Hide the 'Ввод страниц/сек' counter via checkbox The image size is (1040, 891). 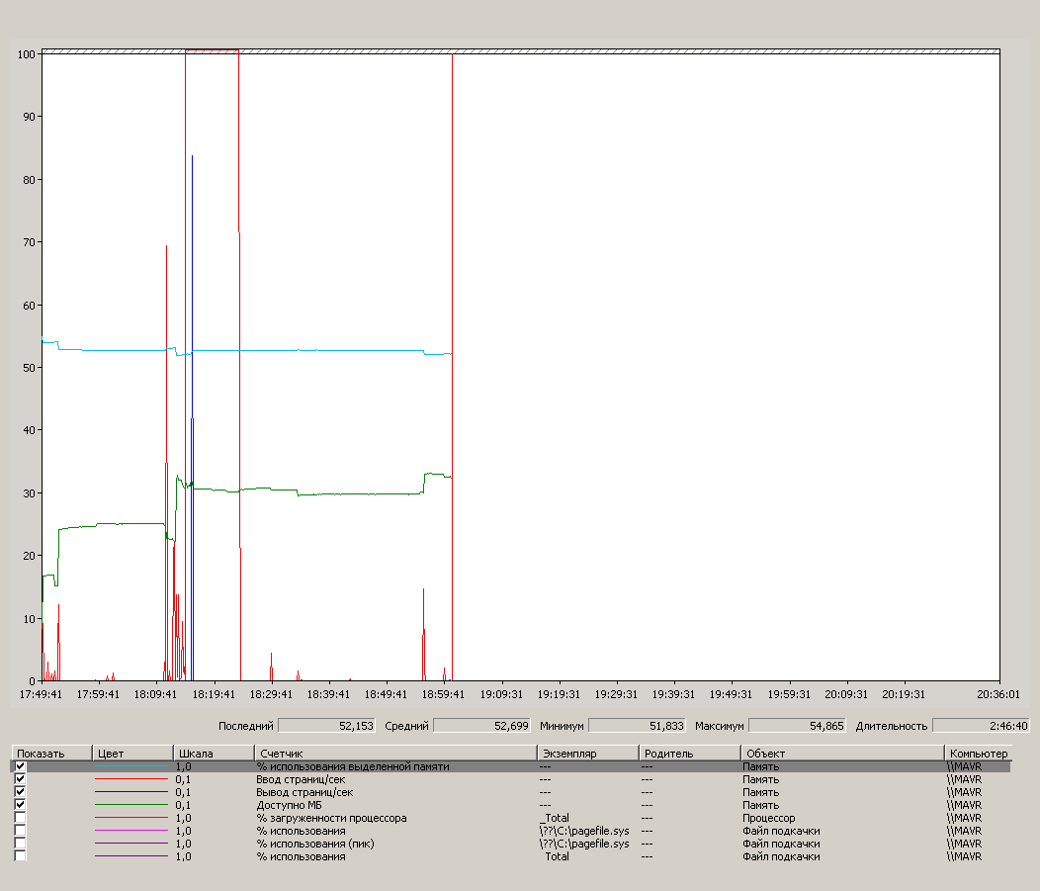tap(21, 779)
